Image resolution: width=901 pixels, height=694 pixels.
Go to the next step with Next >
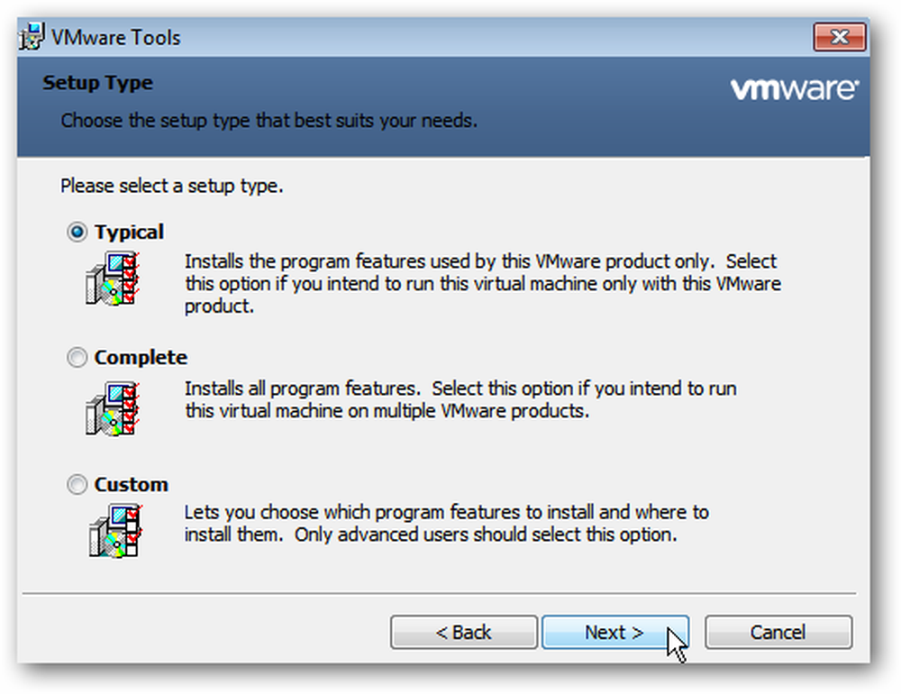coord(614,633)
